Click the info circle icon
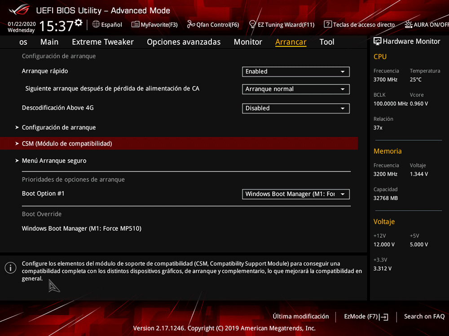This screenshot has height=336, width=449. pos(11,268)
